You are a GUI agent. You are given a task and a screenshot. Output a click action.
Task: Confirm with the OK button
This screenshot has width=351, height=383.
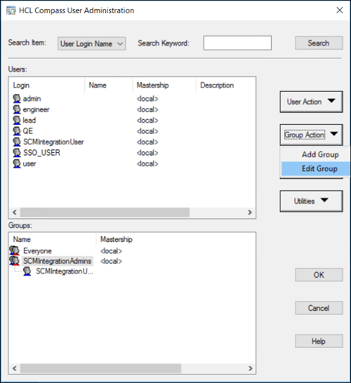point(318,275)
